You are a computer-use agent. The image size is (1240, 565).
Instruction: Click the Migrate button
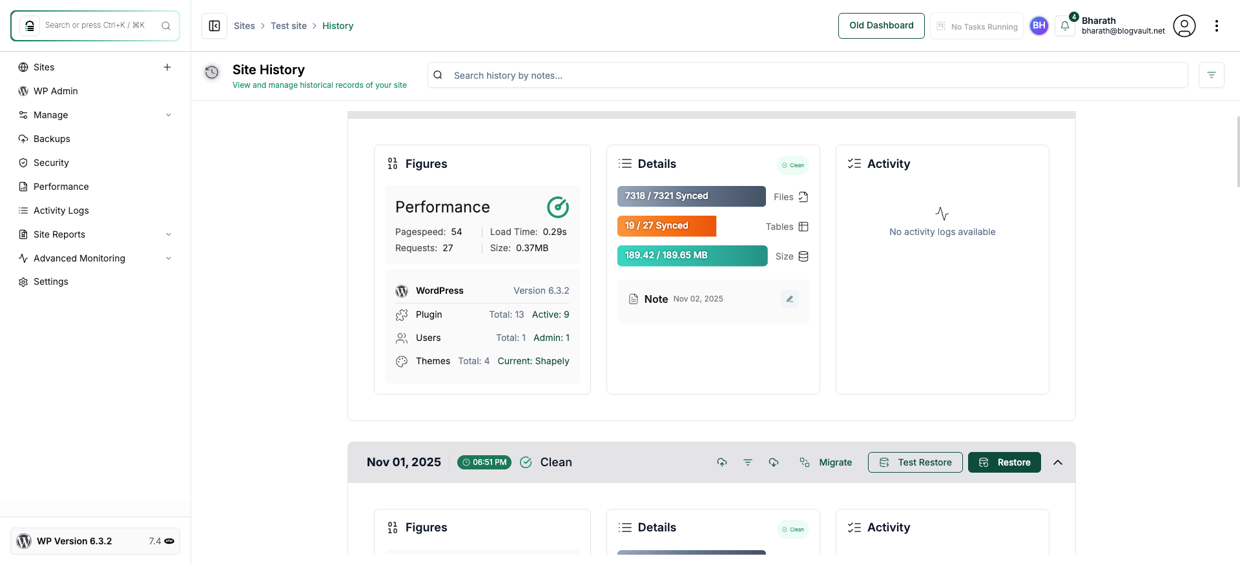826,462
